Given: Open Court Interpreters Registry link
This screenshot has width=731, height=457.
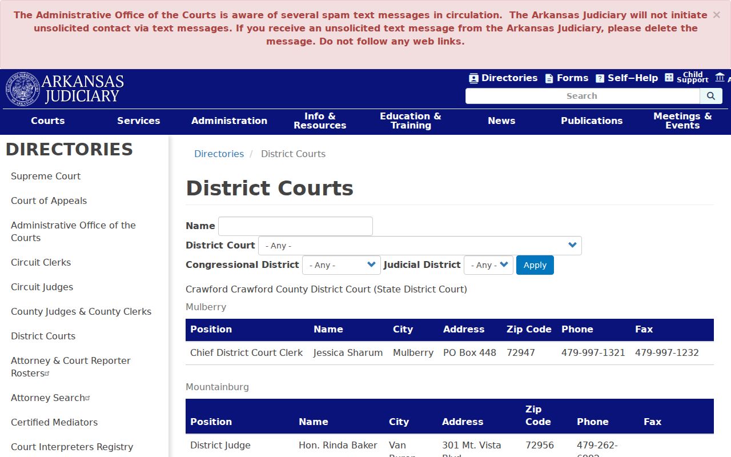Looking at the screenshot, I should (72, 447).
